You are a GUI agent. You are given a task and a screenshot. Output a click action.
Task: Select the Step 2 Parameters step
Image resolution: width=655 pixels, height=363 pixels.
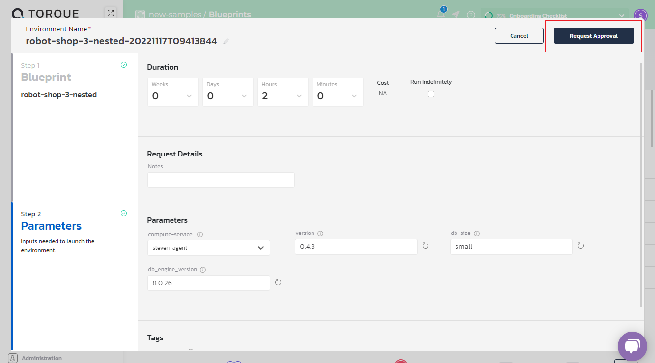pyautogui.click(x=51, y=226)
